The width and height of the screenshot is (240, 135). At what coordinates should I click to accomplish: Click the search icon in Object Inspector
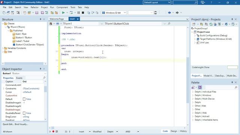click(44, 78)
